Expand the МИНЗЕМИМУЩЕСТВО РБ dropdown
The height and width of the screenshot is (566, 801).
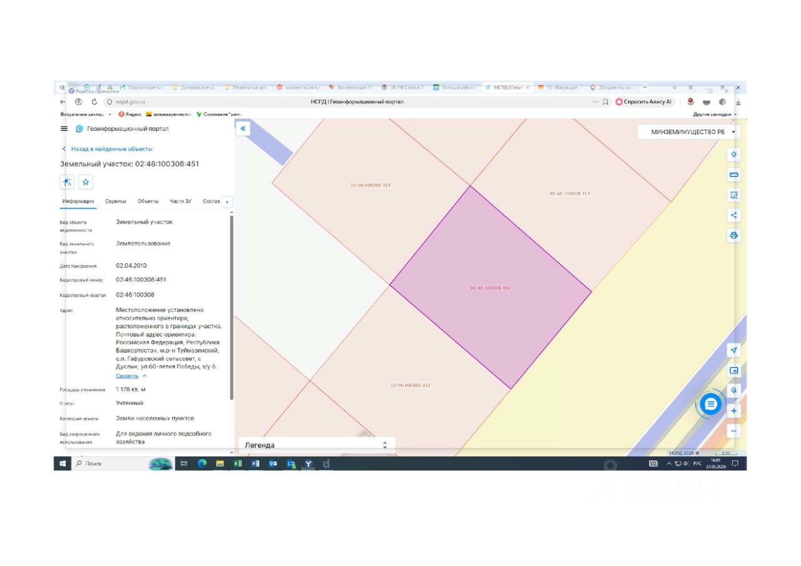coord(688,132)
